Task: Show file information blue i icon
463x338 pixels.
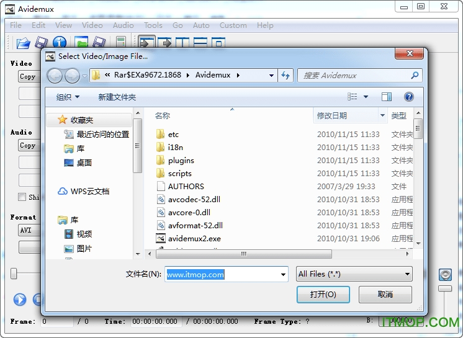Action: (60, 42)
